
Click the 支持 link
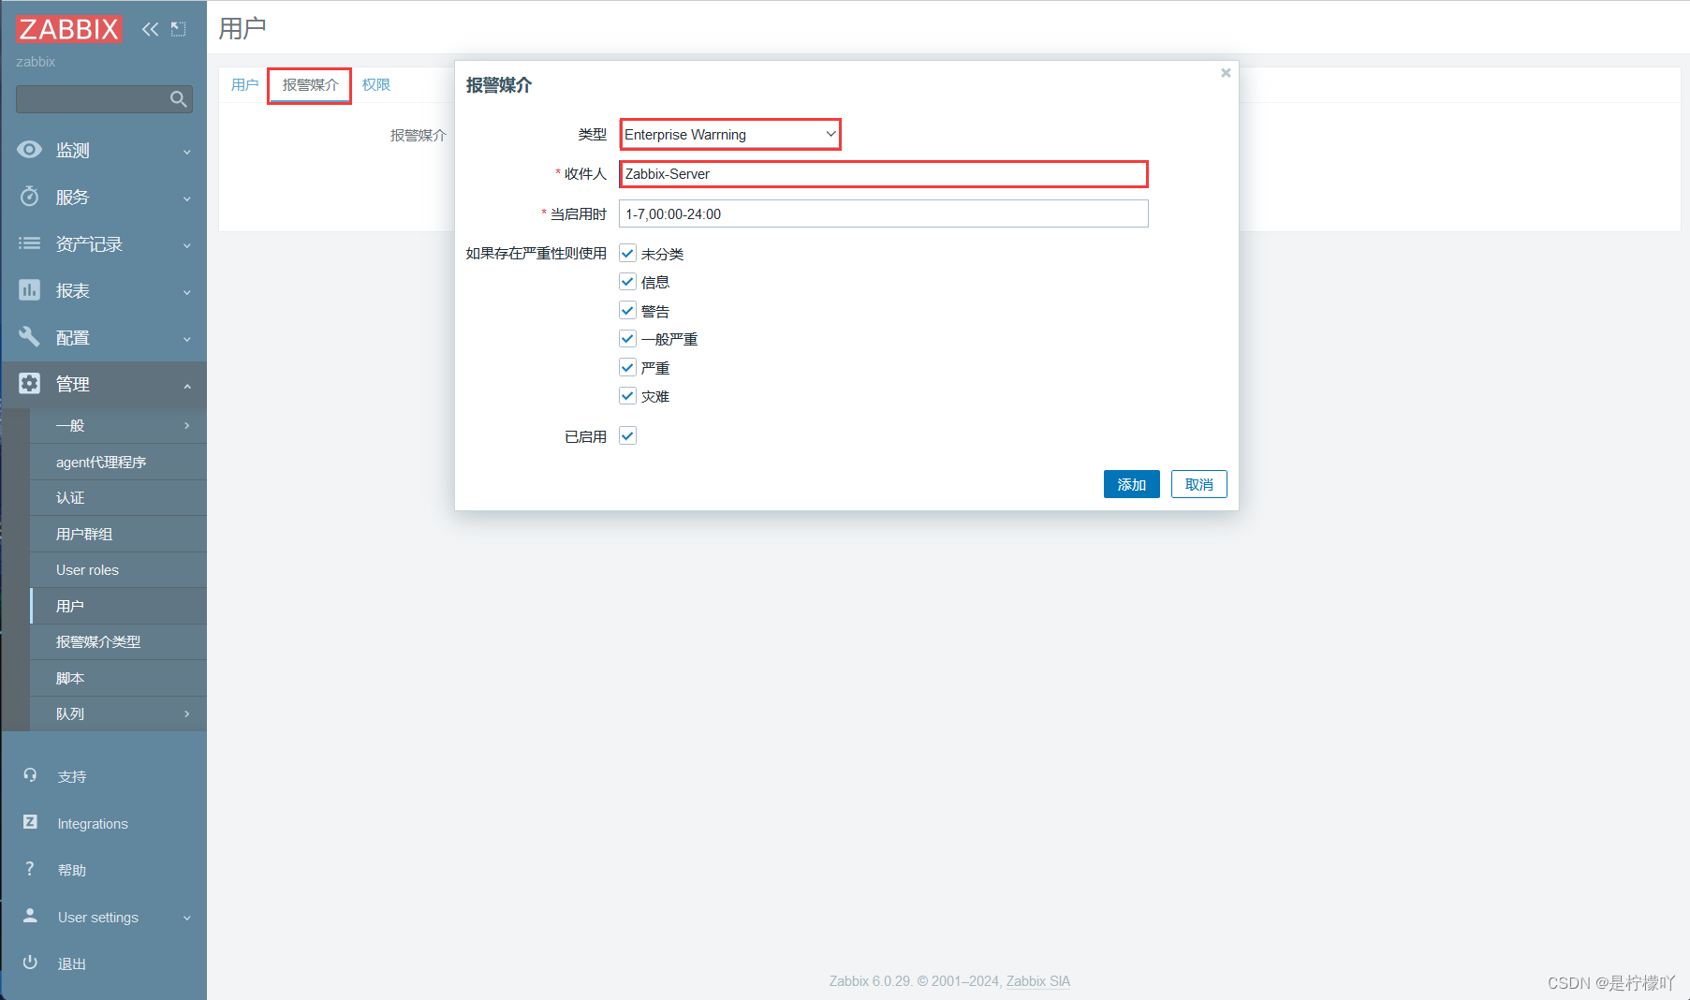(x=72, y=777)
